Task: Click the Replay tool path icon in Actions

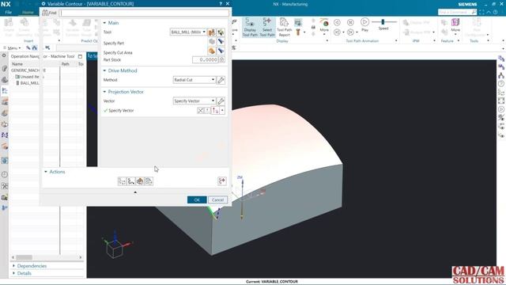Action: pyautogui.click(x=130, y=181)
